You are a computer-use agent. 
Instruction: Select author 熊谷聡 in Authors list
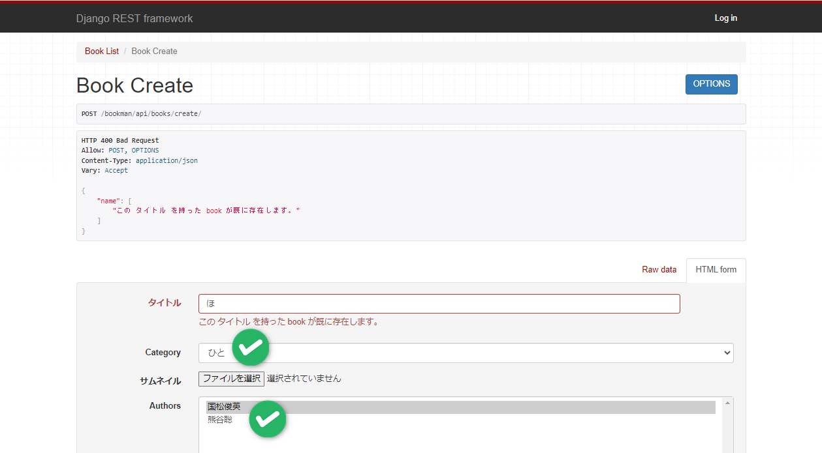[461, 420]
